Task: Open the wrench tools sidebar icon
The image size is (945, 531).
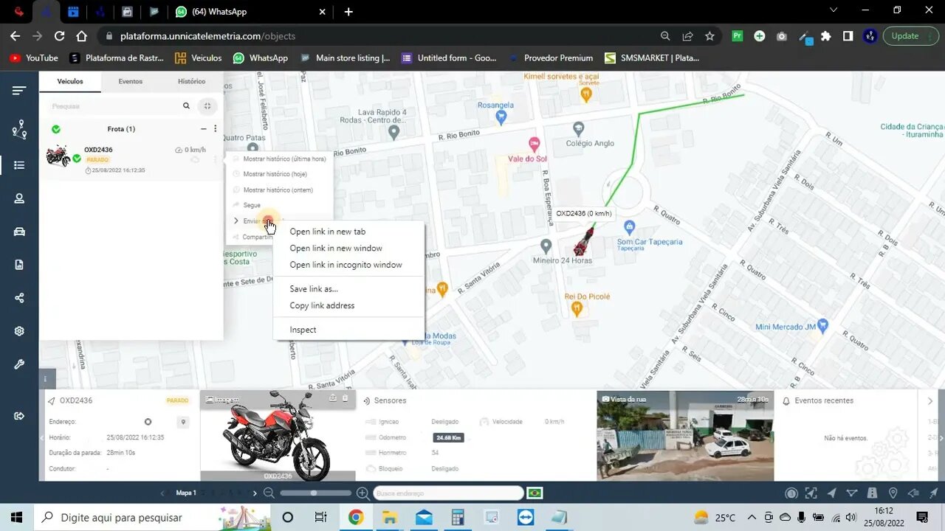Action: pyautogui.click(x=19, y=364)
